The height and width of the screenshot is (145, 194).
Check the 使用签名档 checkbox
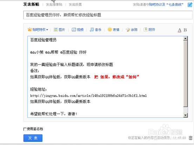coord(25,129)
